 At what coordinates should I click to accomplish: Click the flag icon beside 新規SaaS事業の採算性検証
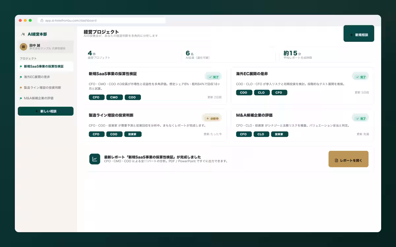coord(21,67)
